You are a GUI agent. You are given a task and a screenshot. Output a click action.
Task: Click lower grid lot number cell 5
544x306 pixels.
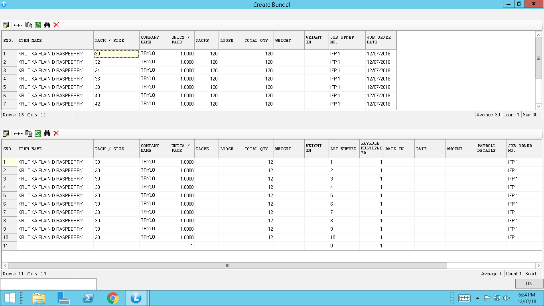pos(344,196)
